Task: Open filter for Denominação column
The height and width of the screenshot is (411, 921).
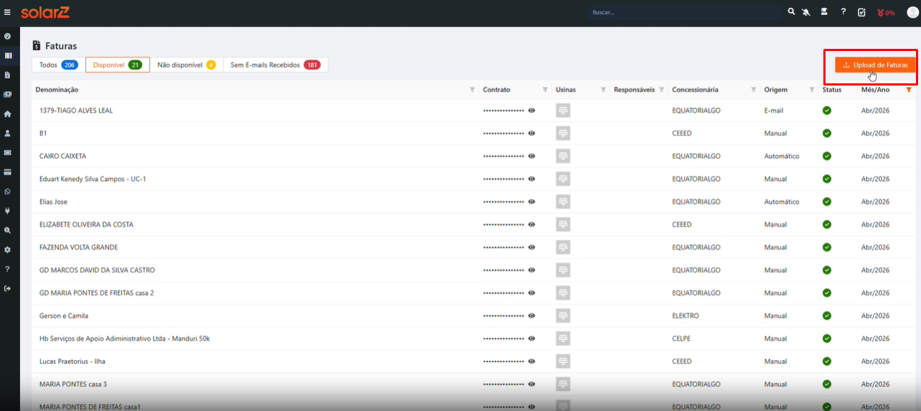Action: point(472,90)
